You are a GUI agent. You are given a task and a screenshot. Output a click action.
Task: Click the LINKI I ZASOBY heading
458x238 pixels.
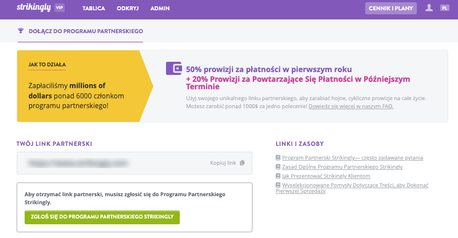point(299,144)
